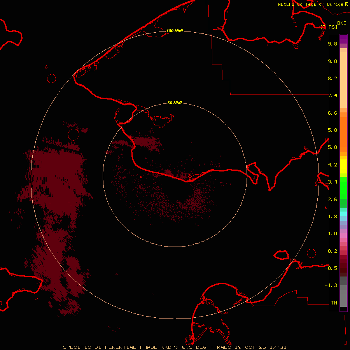Viewport: 350px width, 350px height.
Task: Click the 9.8 value on the color scale
Action: (332, 44)
